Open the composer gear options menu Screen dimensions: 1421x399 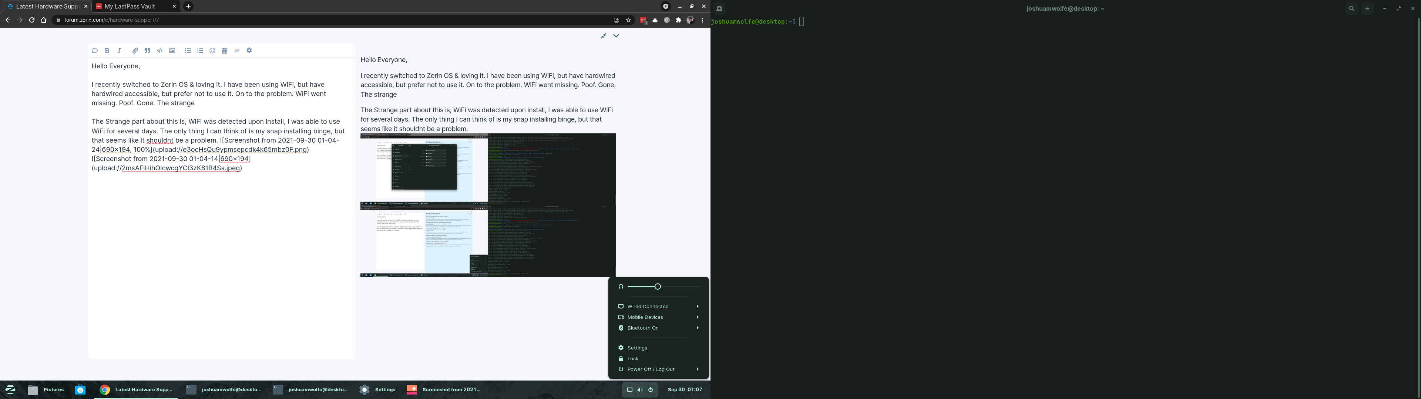point(249,51)
